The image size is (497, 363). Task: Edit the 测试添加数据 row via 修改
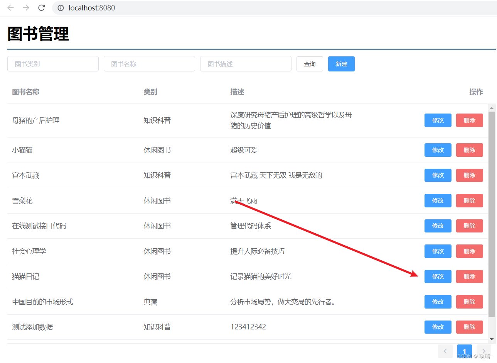[x=438, y=327]
